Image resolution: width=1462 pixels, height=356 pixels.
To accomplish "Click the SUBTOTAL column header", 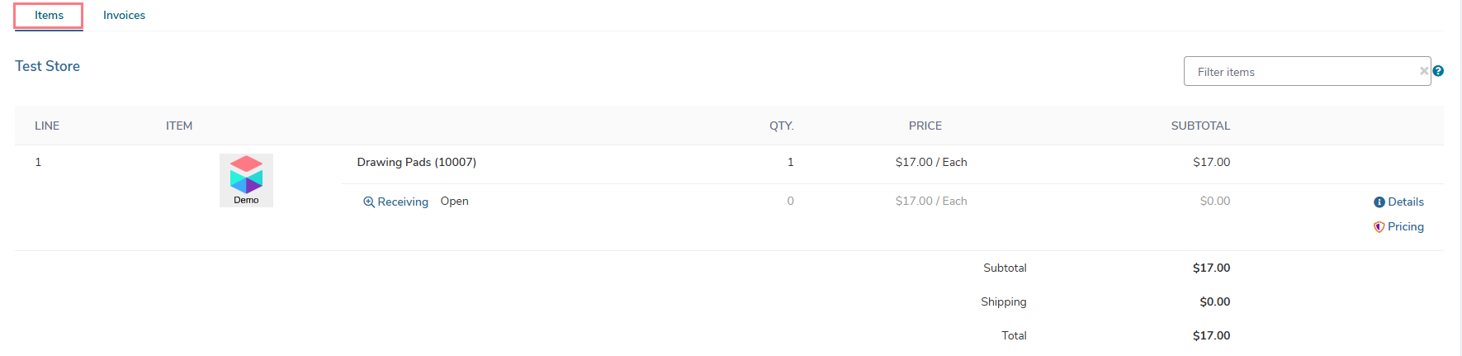I will 1200,126.
